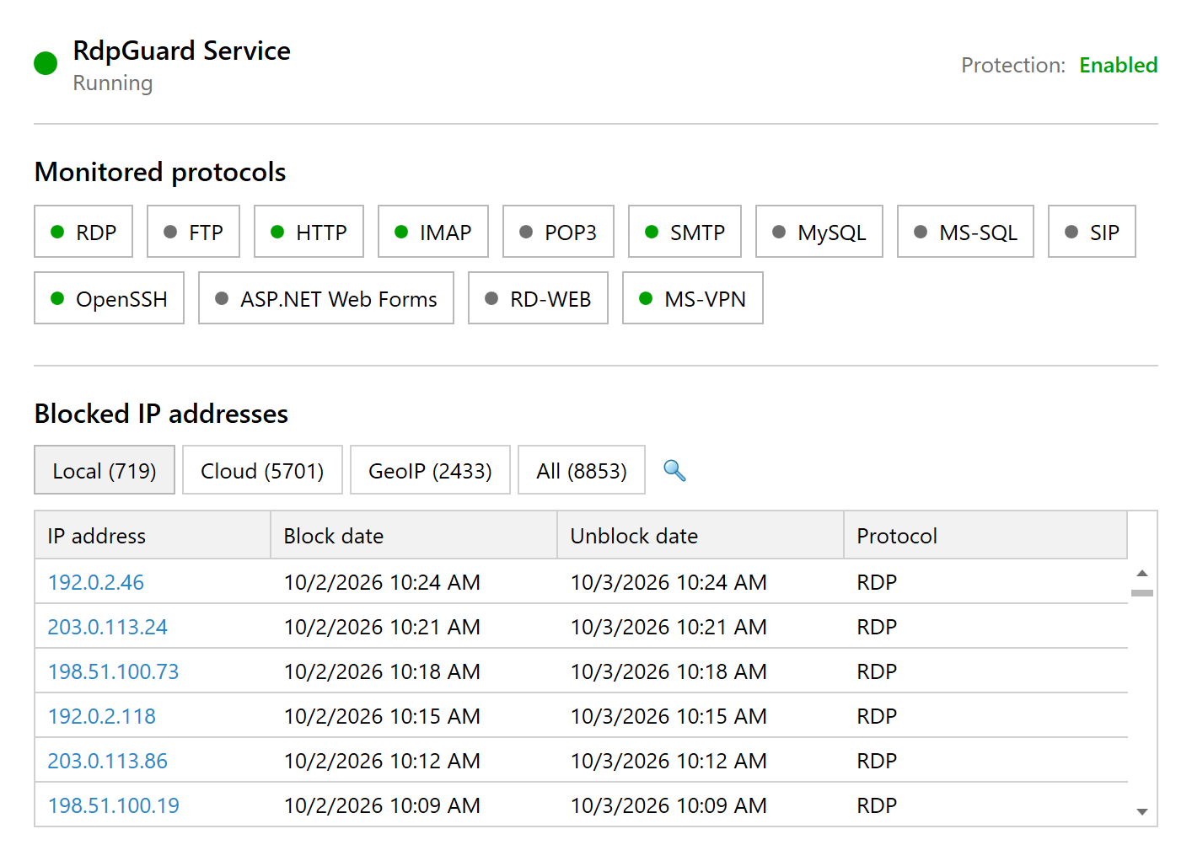The height and width of the screenshot is (861, 1192).
Task: Show the All (8853) blocked list
Action: point(582,470)
